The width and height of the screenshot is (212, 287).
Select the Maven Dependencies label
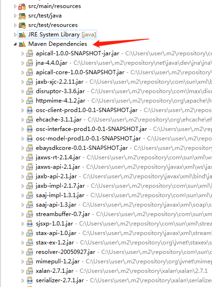pos(57,44)
